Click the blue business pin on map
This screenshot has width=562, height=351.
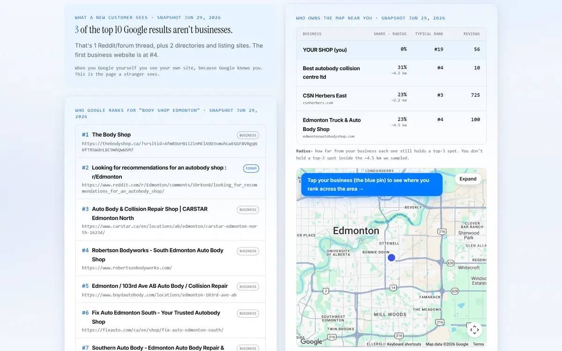coord(392,258)
